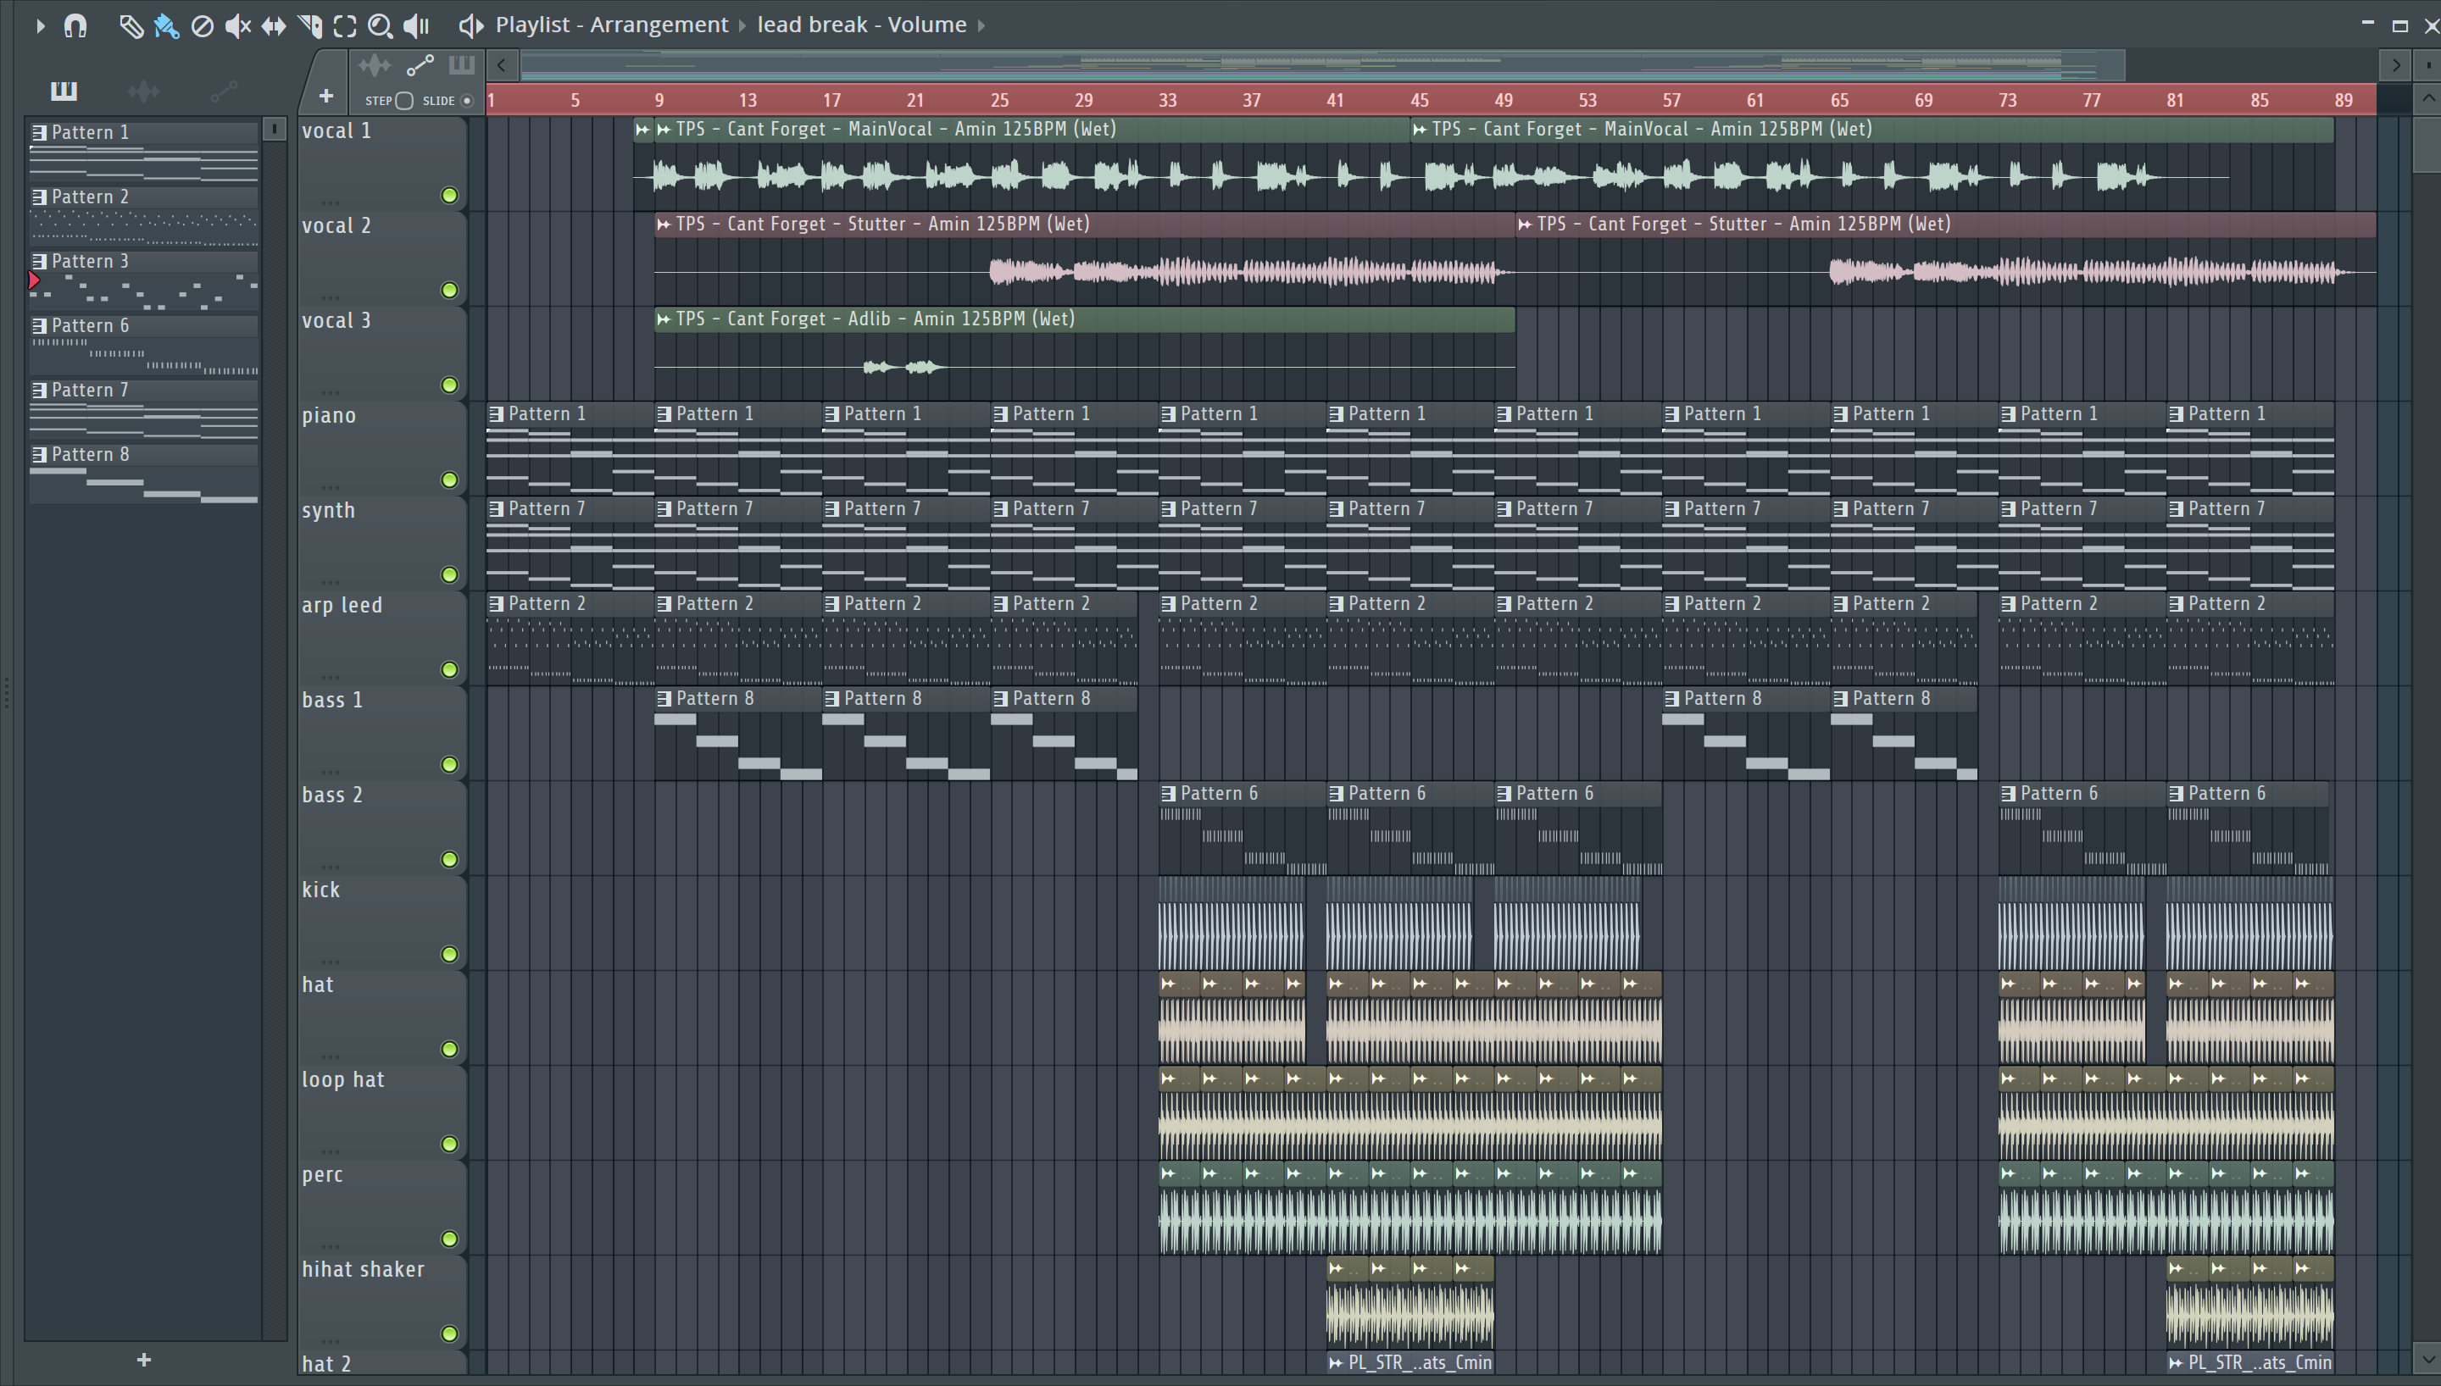
Task: Click the perc track name
Action: (322, 1175)
